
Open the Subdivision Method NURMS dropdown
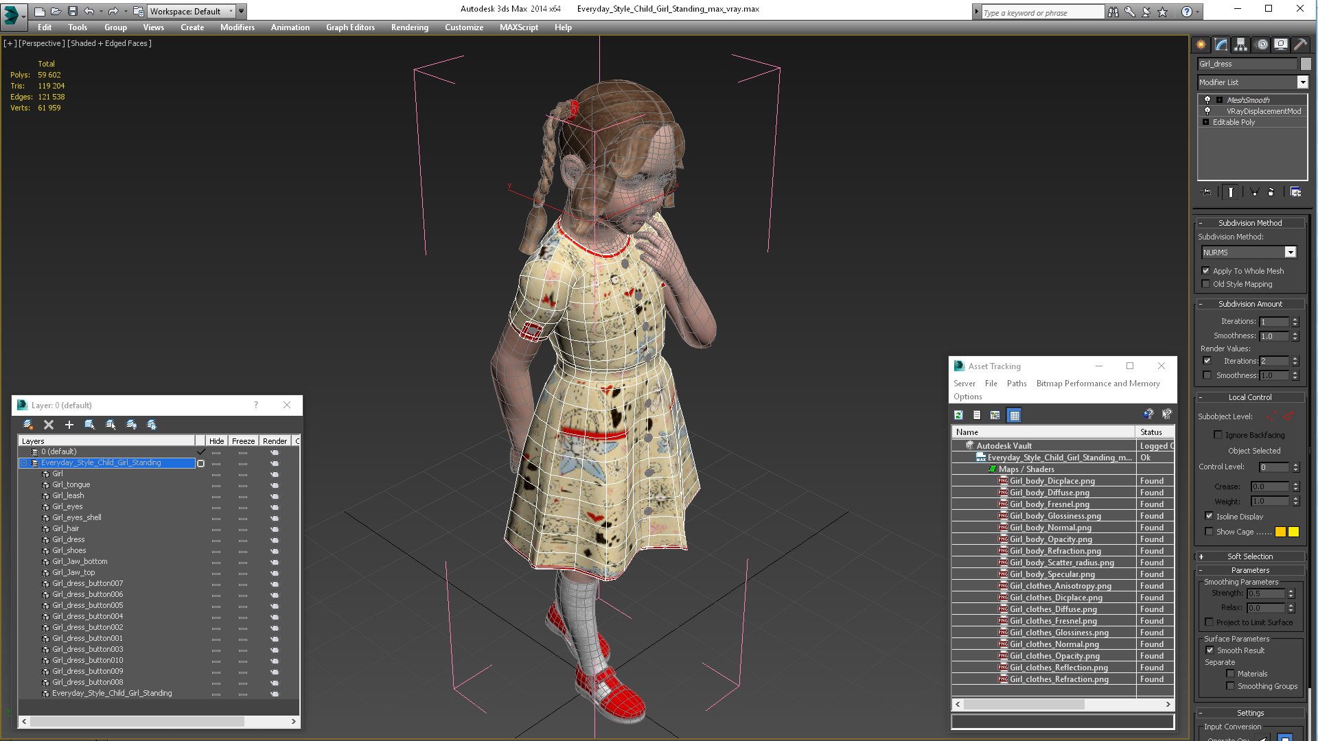pos(1291,252)
